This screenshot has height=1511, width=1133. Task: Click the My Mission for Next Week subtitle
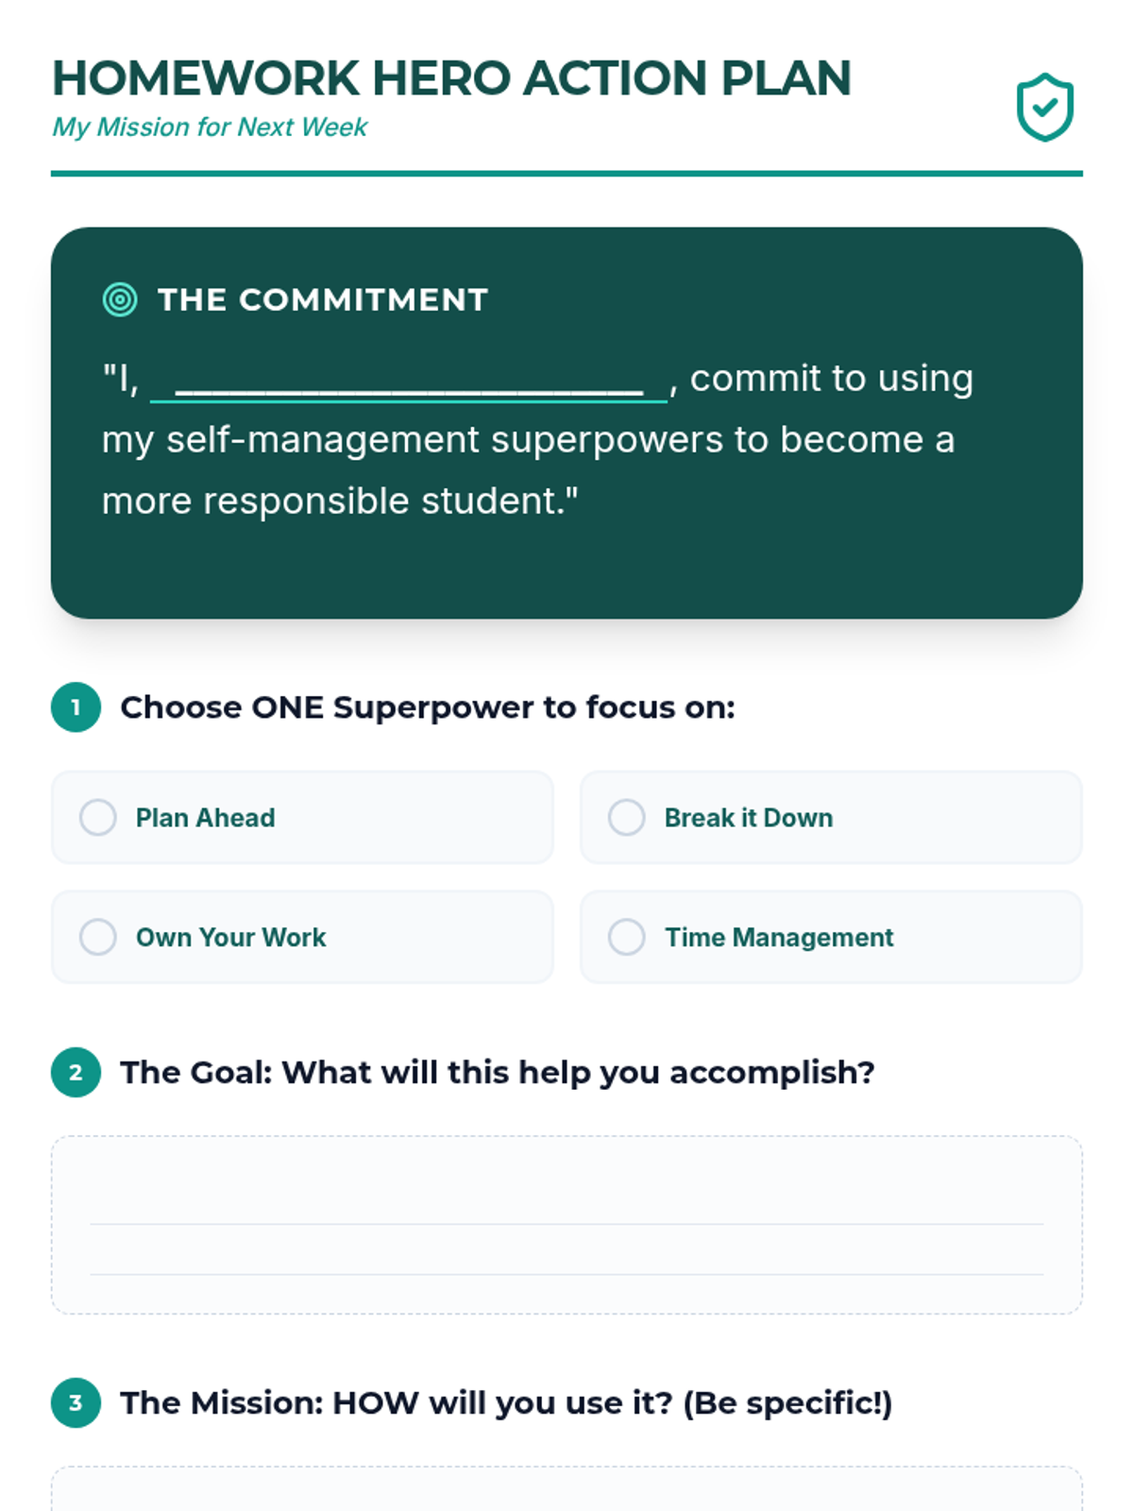point(210,127)
